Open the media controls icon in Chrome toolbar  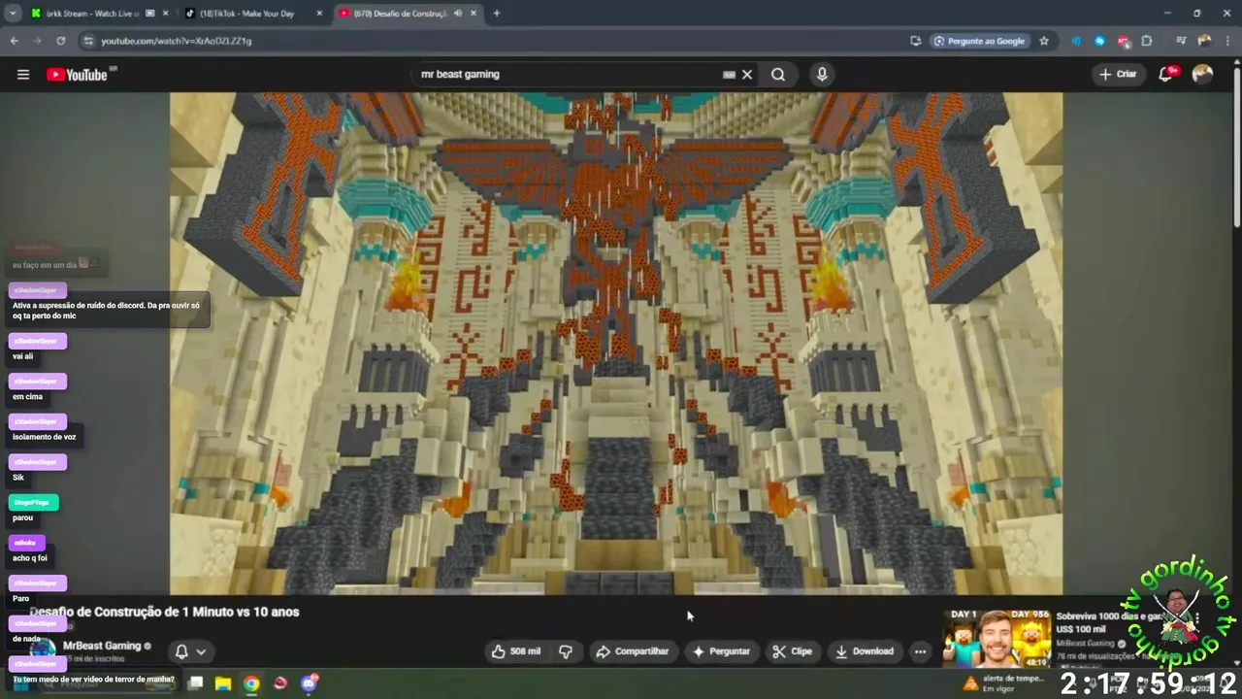(x=1181, y=41)
